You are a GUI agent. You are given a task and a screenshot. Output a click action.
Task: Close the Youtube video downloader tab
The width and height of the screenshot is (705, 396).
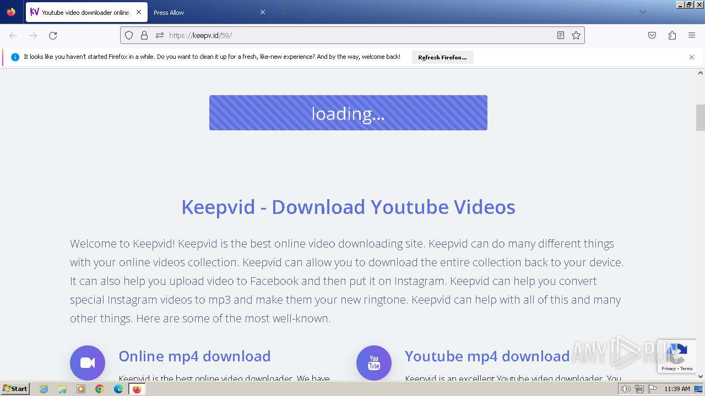click(x=139, y=12)
